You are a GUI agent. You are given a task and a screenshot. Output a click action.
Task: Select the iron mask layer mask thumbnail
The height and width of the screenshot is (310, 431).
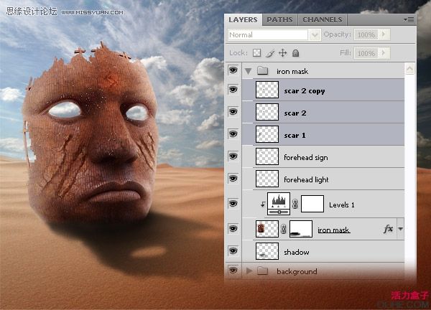tap(301, 229)
